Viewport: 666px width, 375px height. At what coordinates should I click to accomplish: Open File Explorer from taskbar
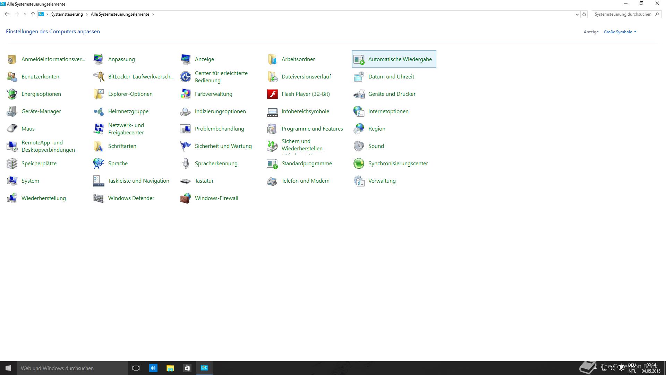tap(170, 368)
